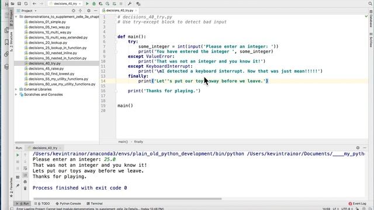This screenshot has width=374, height=210.
Task: Click the Pause output icon in Run panel
Action: pos(18,169)
